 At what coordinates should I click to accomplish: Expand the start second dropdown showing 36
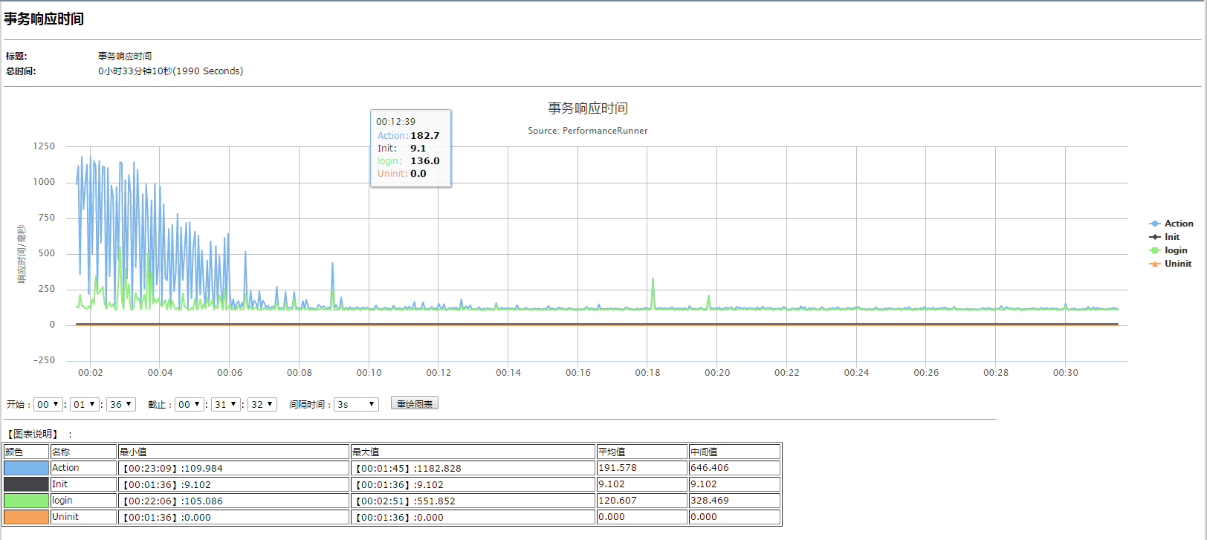point(120,405)
